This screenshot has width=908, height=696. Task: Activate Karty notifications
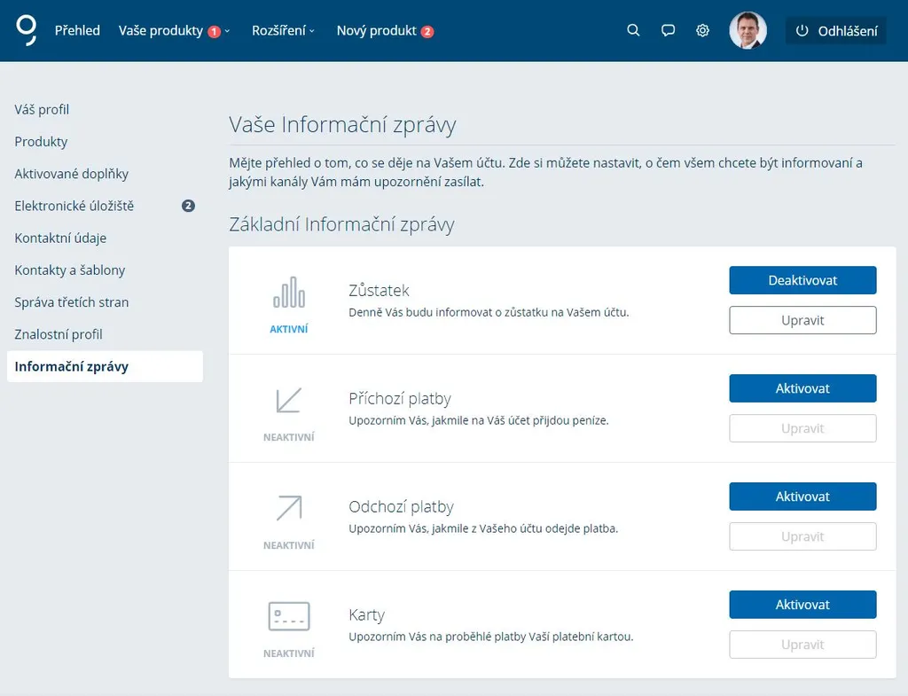click(x=802, y=605)
